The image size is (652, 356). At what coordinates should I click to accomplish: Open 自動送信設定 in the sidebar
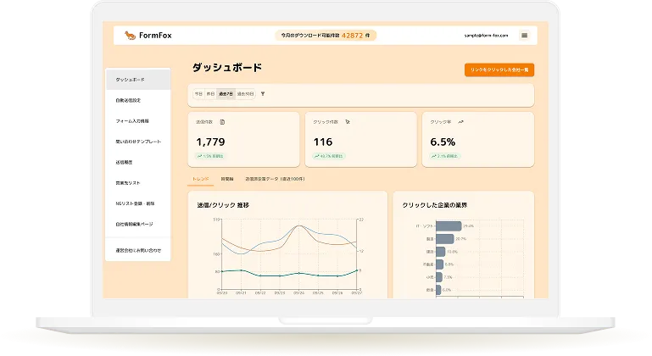pyautogui.click(x=138, y=100)
